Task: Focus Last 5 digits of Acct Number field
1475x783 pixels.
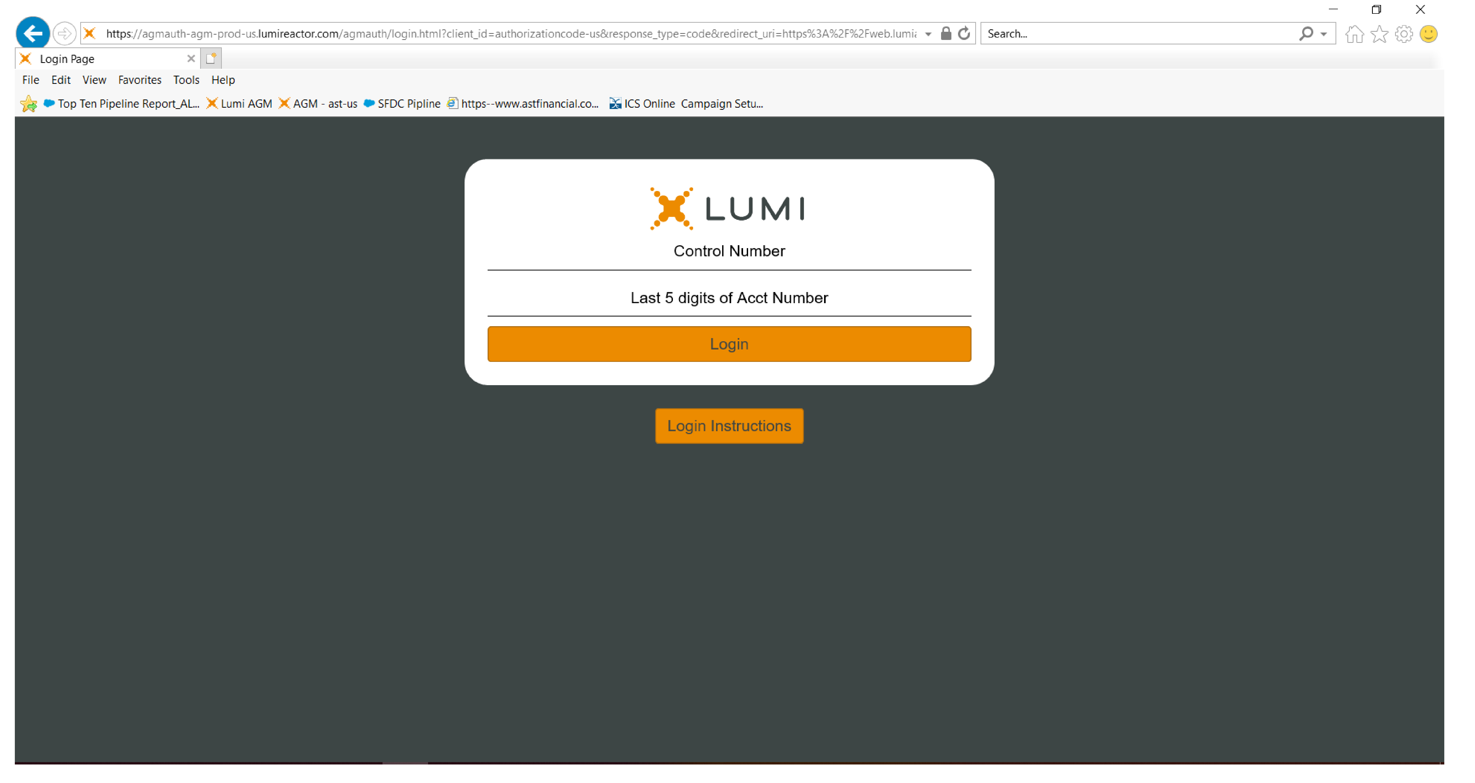Action: (729, 298)
